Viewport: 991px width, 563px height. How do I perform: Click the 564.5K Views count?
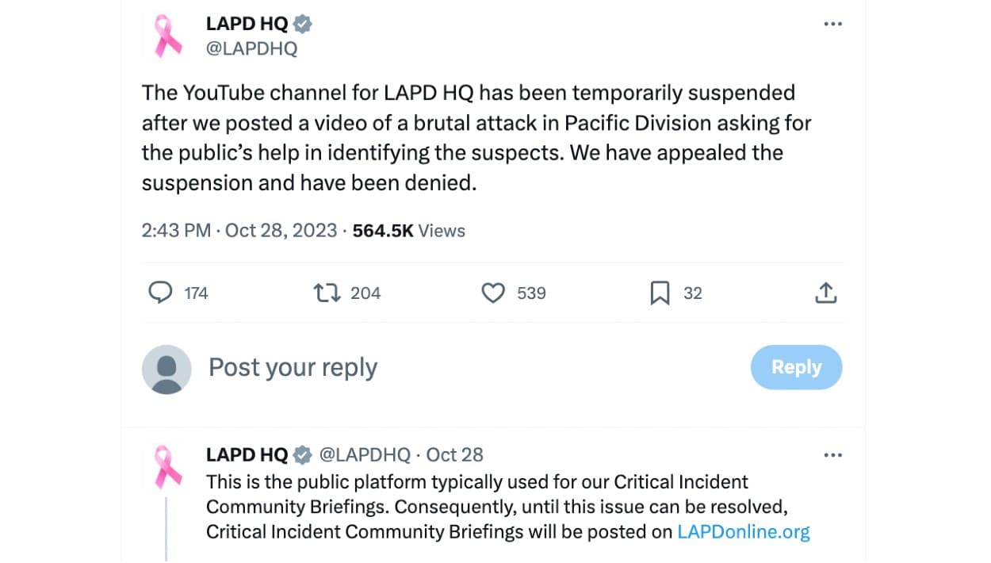408,231
